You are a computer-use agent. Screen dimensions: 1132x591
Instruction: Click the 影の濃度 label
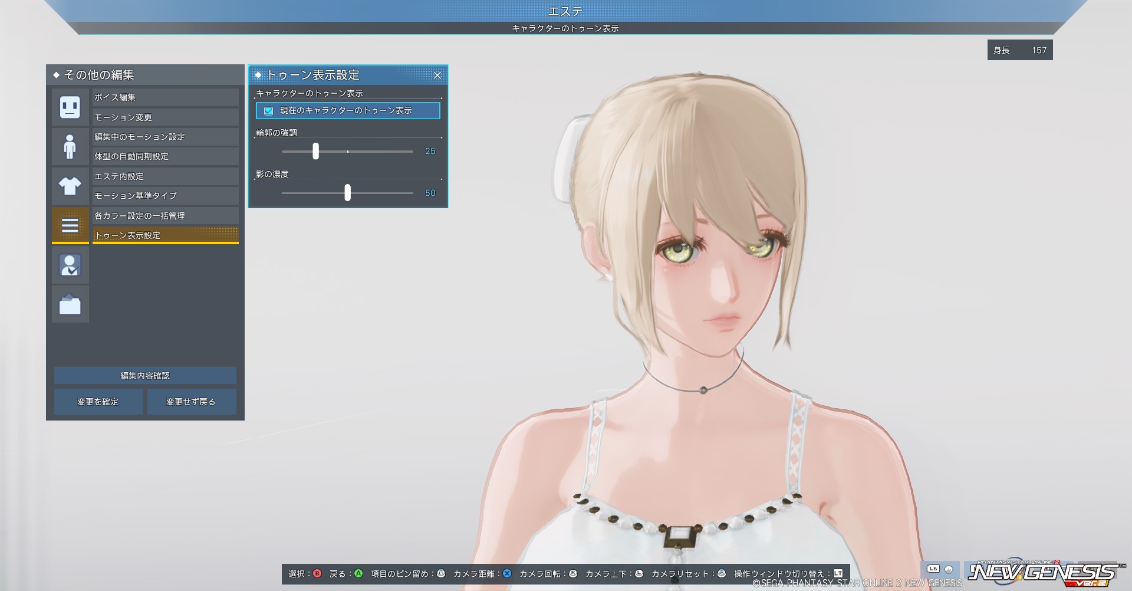pyautogui.click(x=272, y=174)
